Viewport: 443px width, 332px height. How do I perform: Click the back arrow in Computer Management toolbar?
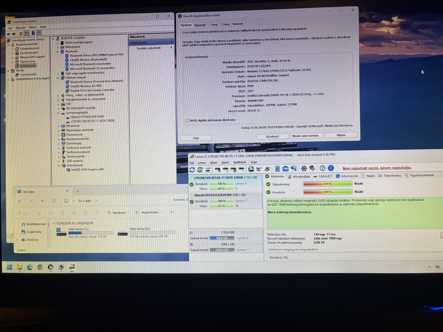(x=8, y=34)
